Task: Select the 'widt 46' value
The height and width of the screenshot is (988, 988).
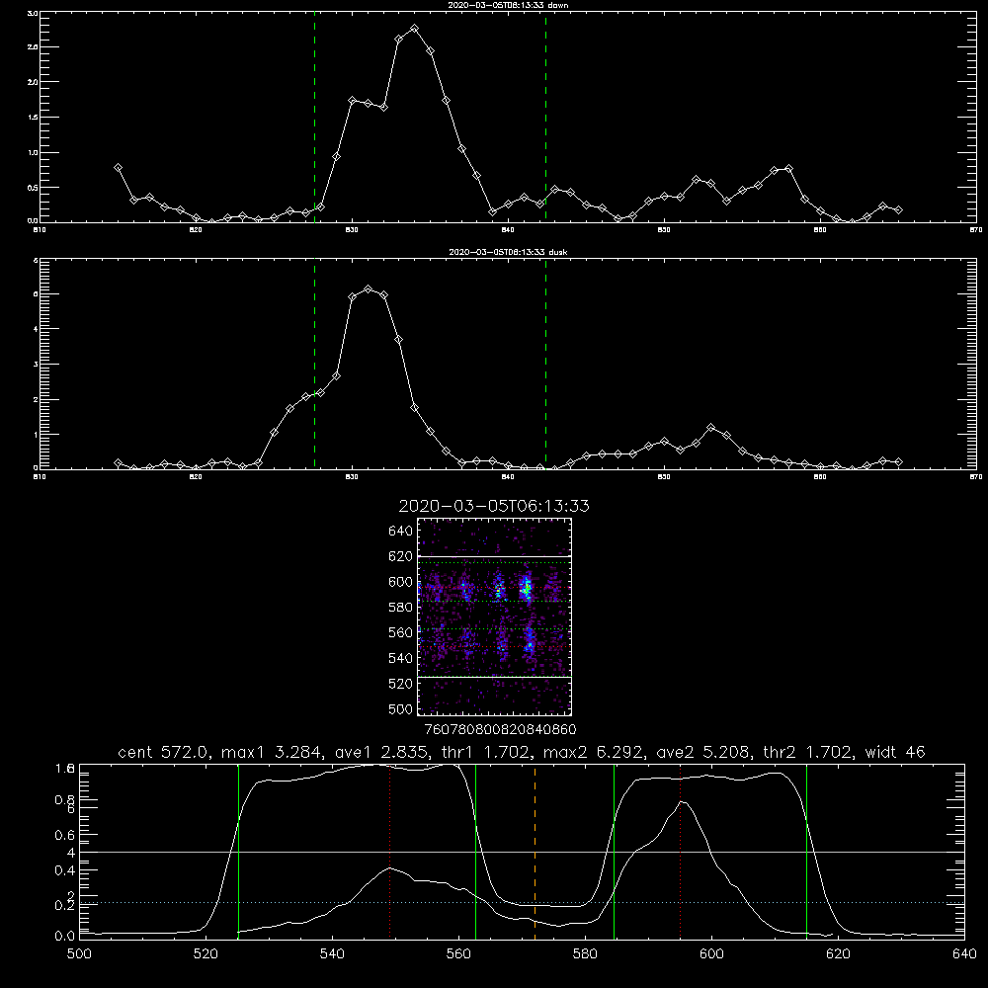Action: pyautogui.click(x=895, y=752)
